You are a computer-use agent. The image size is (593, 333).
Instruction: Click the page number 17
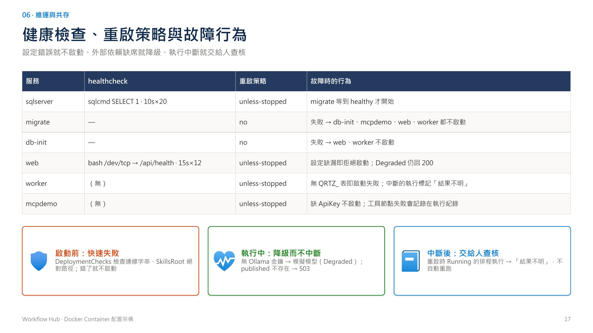(x=567, y=319)
